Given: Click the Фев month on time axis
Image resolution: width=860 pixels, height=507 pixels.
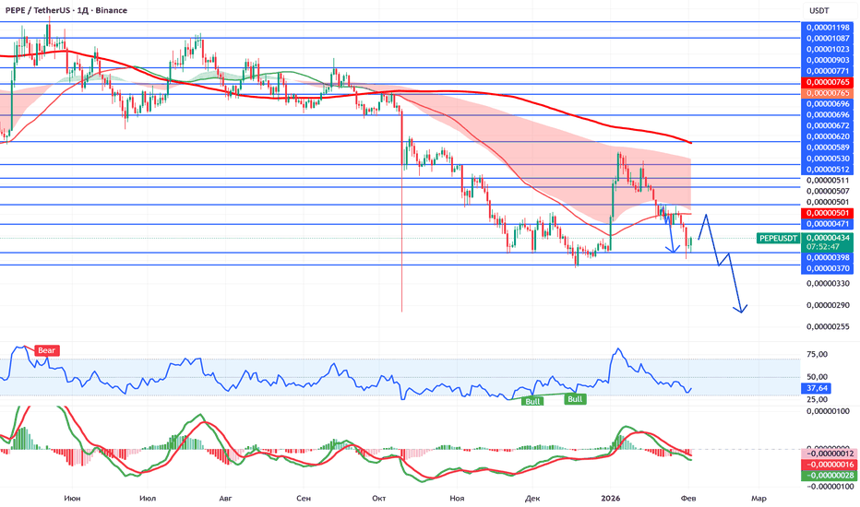Looking at the screenshot, I should coord(688,498).
